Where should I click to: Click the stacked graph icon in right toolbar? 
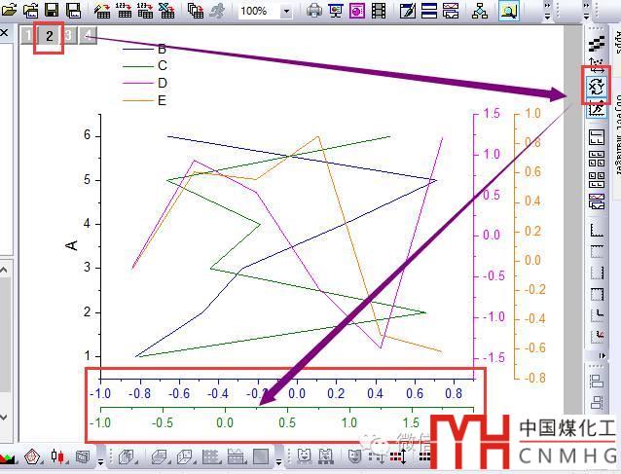597,201
